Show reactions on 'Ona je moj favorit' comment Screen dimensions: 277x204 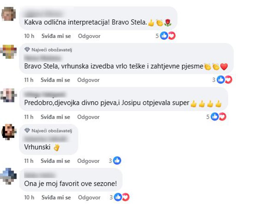coord(122,197)
